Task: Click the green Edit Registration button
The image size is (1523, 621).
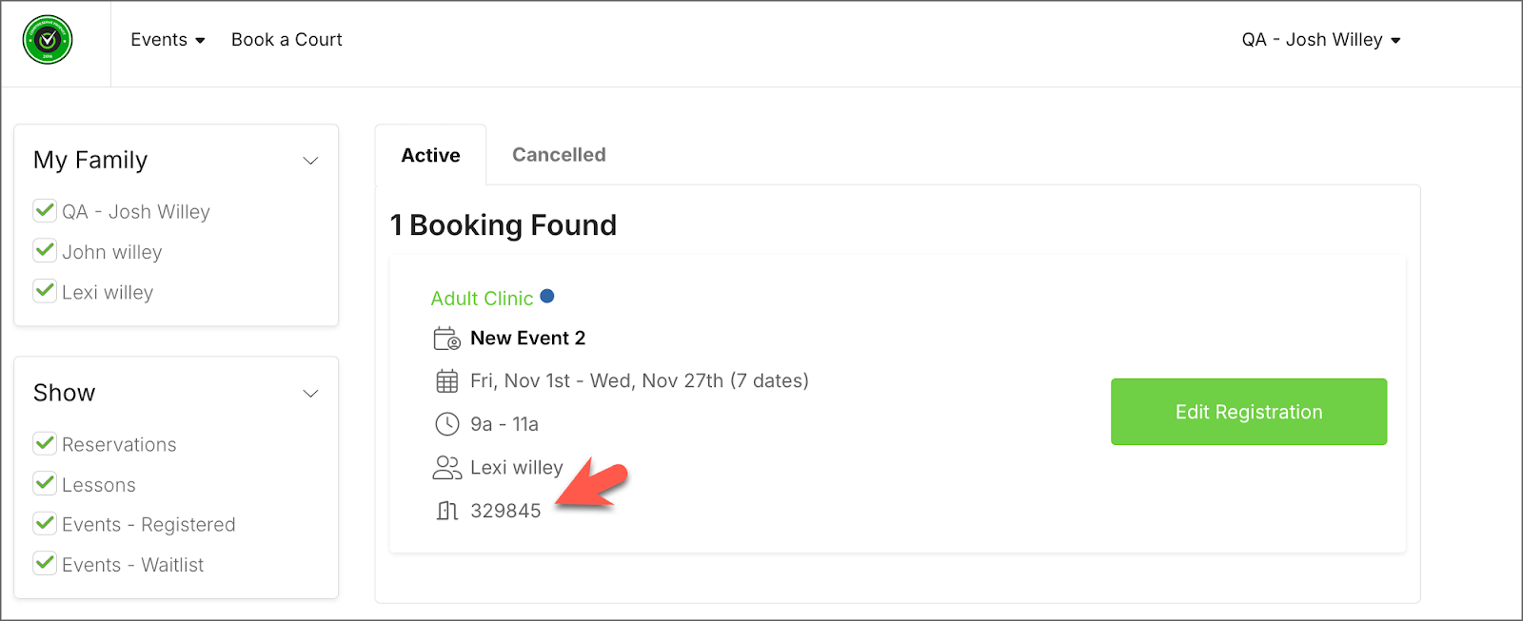Action: [x=1248, y=412]
